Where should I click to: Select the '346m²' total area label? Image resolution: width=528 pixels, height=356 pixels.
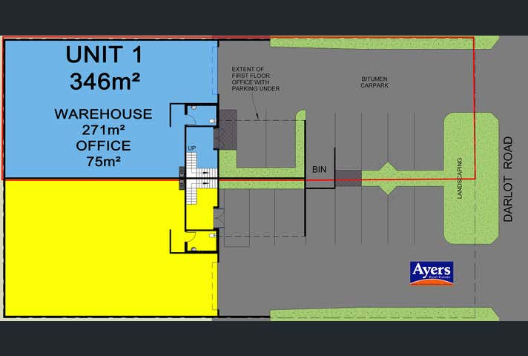click(105, 82)
